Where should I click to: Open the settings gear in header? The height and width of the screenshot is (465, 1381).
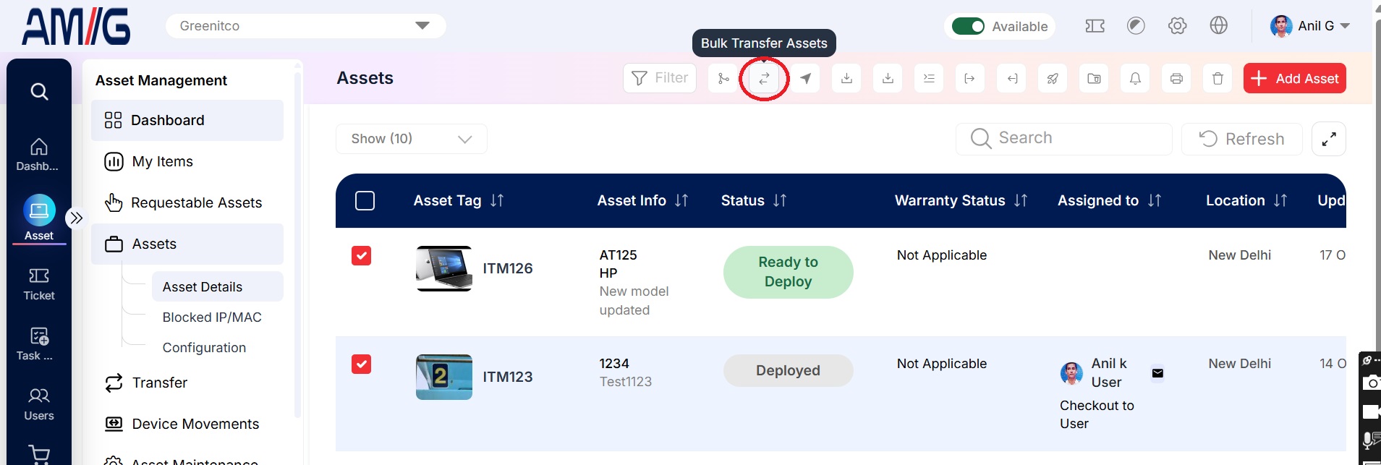(1178, 26)
